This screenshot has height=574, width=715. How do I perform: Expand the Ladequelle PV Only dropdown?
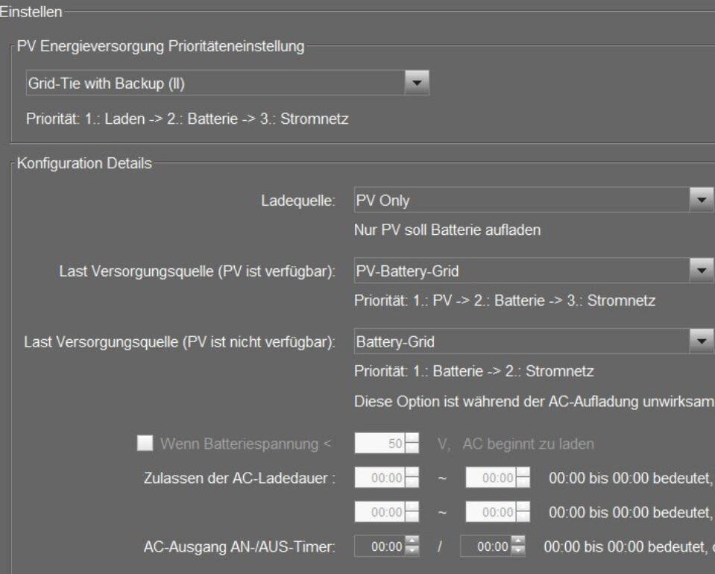point(699,201)
